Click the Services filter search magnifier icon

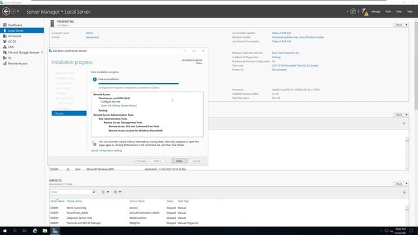click(93, 192)
